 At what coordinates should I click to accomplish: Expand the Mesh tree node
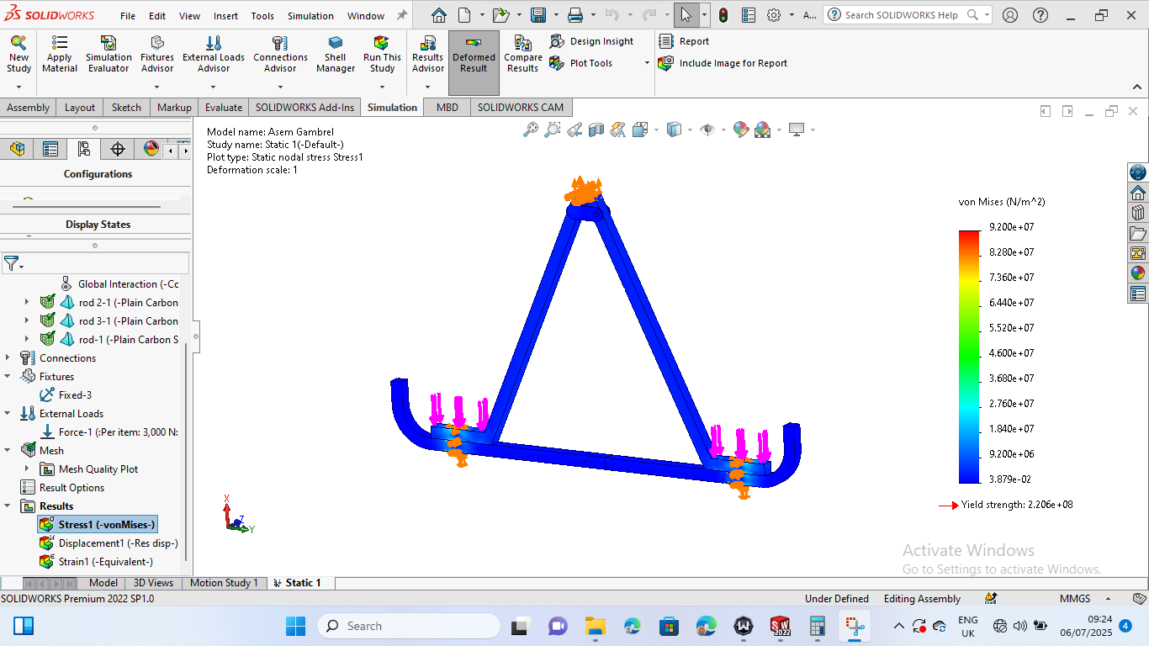(x=8, y=451)
